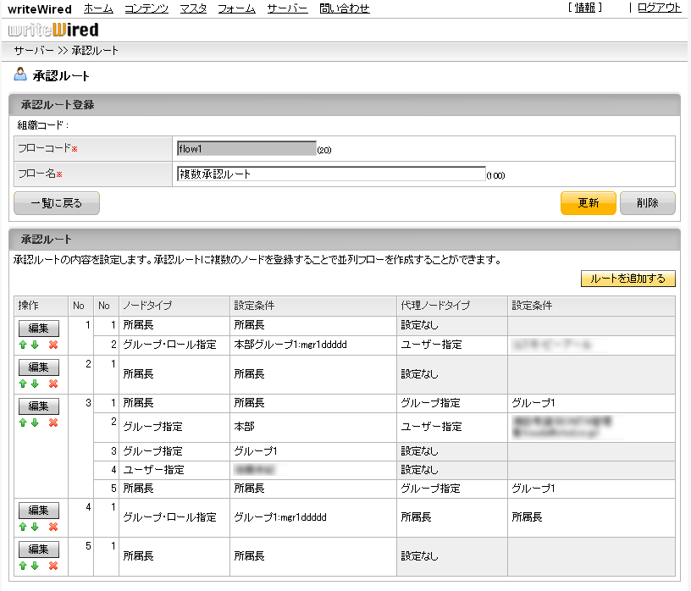Delete route 2 using red X icon
Image resolution: width=691 pixels, height=591 pixels.
53,384
